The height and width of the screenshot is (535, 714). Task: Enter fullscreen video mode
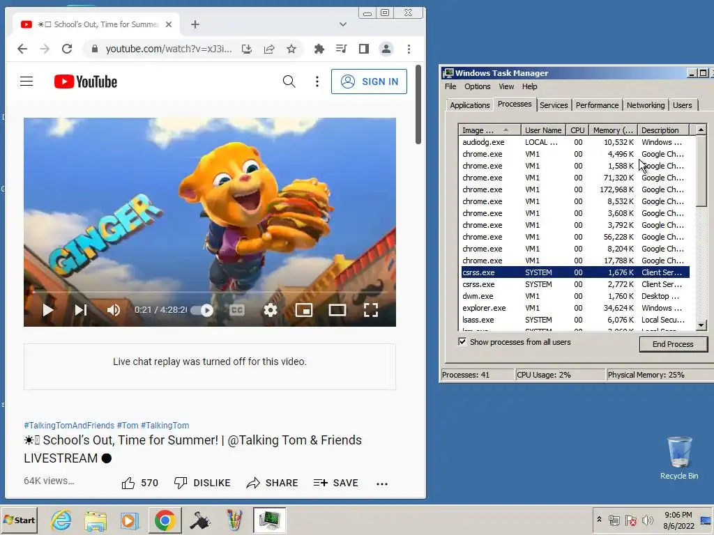pyautogui.click(x=371, y=310)
